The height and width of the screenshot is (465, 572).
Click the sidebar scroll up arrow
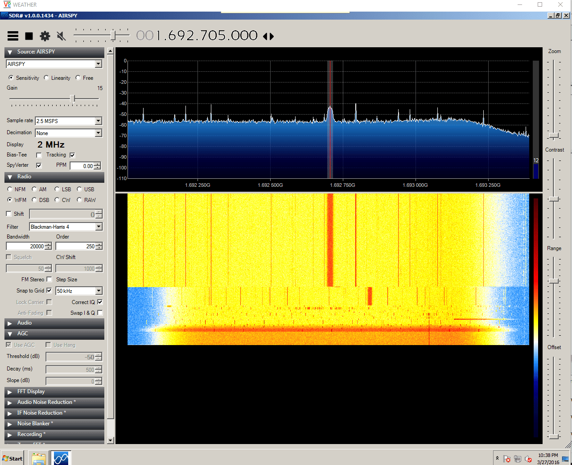point(111,51)
